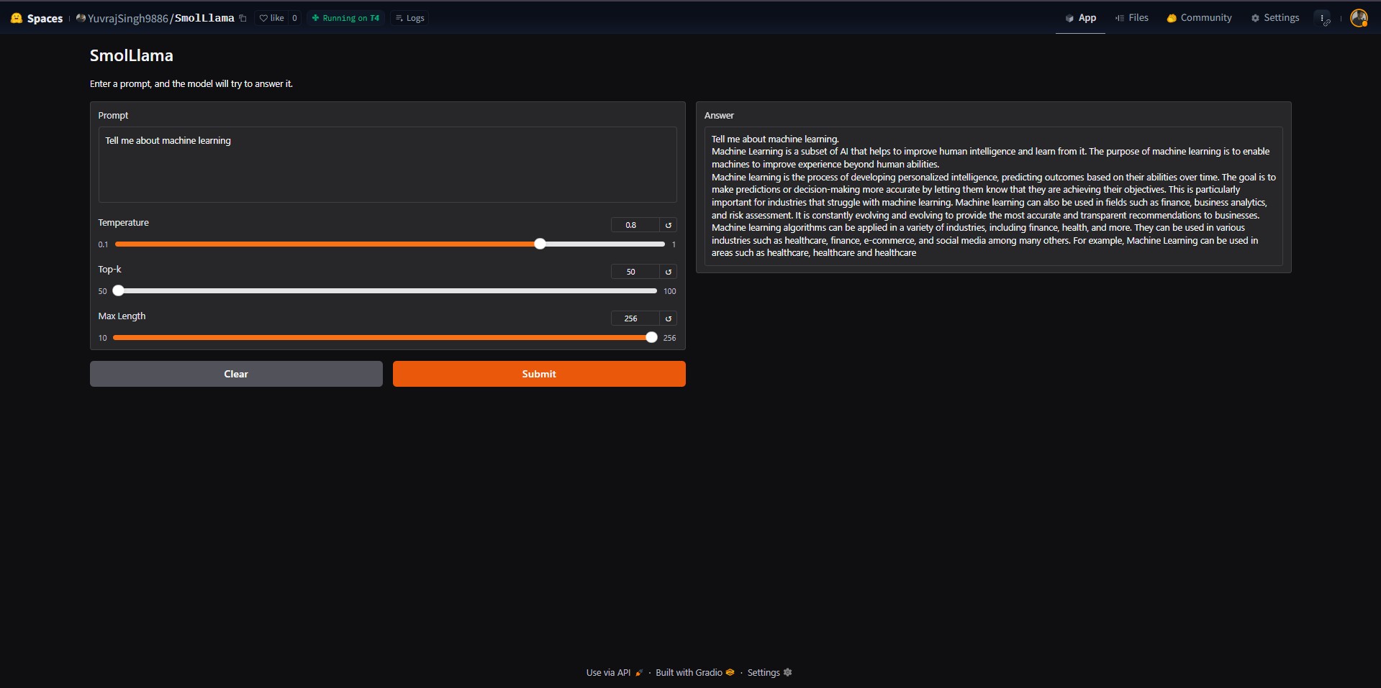
Task: Reset the Temperature value
Action: pyautogui.click(x=669, y=225)
